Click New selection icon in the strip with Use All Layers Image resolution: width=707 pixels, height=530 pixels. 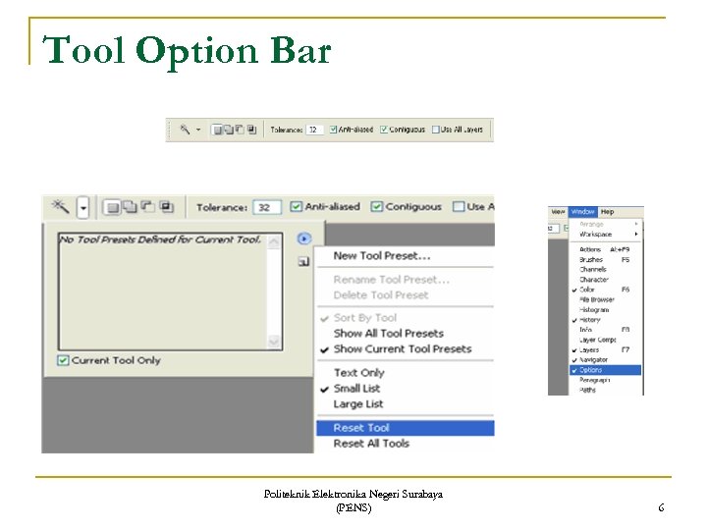point(217,130)
